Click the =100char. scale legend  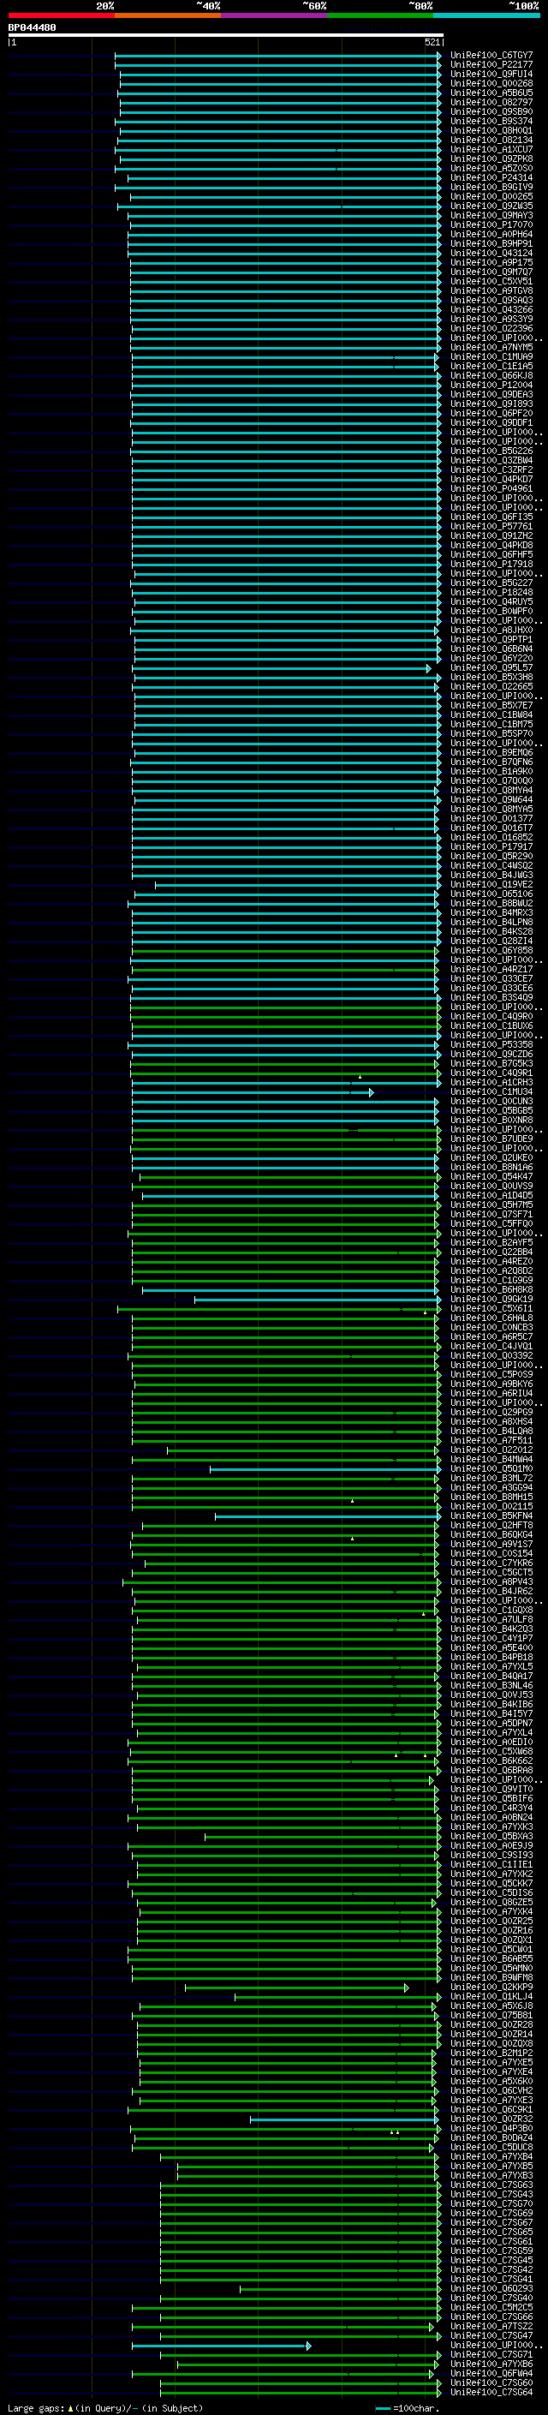[x=407, y=2408]
